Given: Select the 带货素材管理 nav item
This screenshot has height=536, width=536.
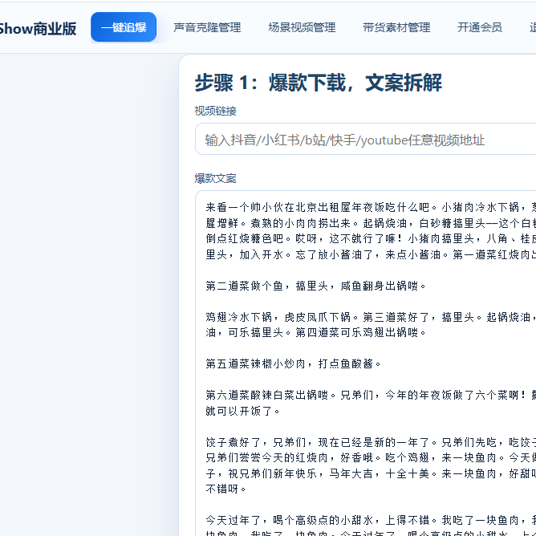Looking at the screenshot, I should tap(396, 27).
